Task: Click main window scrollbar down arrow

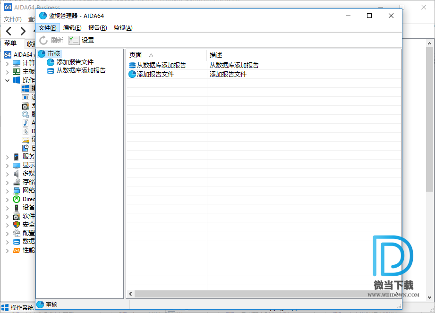Action: pyautogui.click(x=429, y=297)
